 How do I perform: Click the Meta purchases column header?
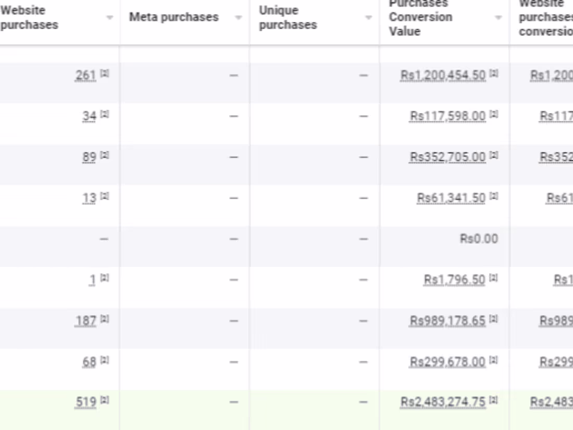click(173, 17)
